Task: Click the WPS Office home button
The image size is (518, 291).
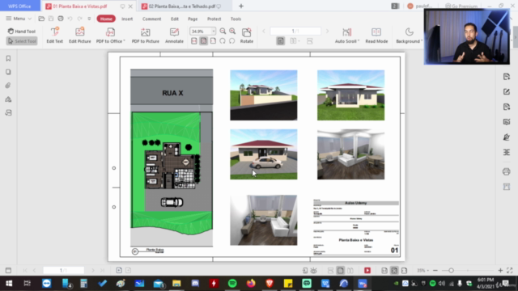Action: pos(19,6)
